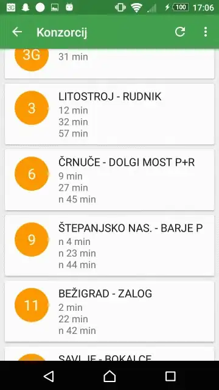
Task: Open the ČRNUČE - DOLGI MOST P+R route
Action: tap(109, 180)
